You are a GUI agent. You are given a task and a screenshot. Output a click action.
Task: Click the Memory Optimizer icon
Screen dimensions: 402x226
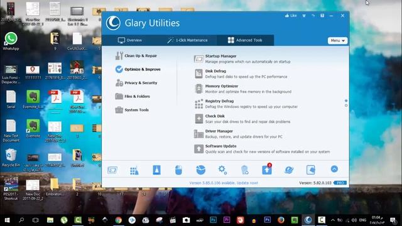198,89
